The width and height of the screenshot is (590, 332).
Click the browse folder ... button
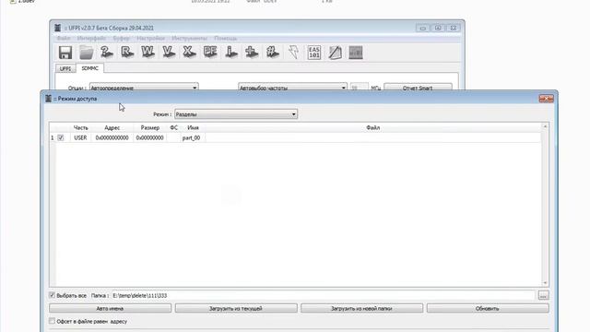[543, 295]
